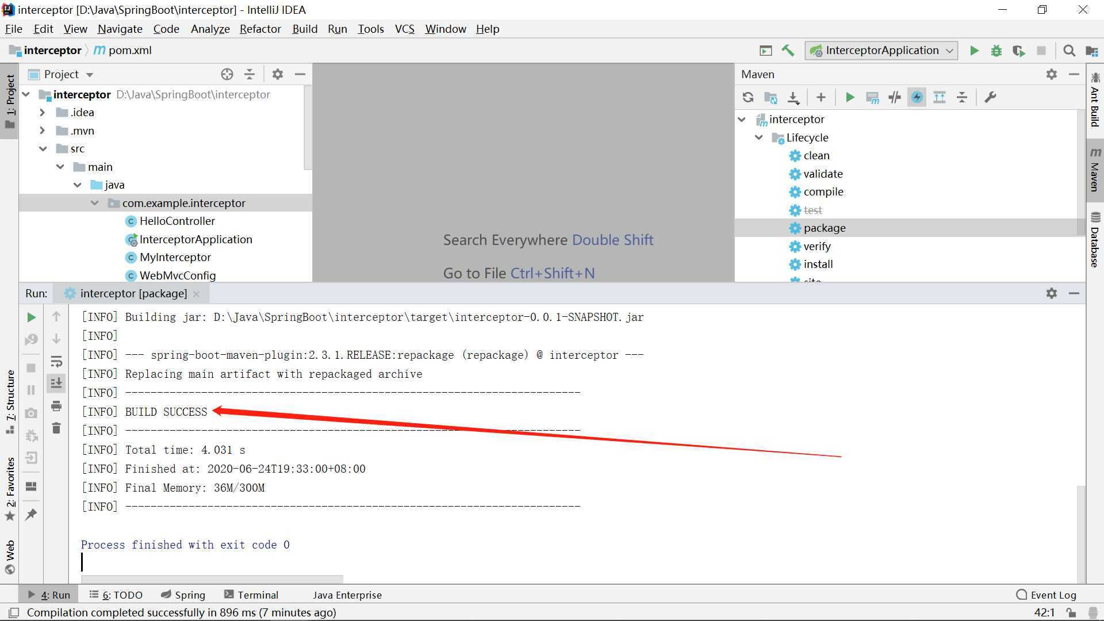The image size is (1104, 621).
Task: Click Generate sources and update folders icon
Action: [770, 97]
